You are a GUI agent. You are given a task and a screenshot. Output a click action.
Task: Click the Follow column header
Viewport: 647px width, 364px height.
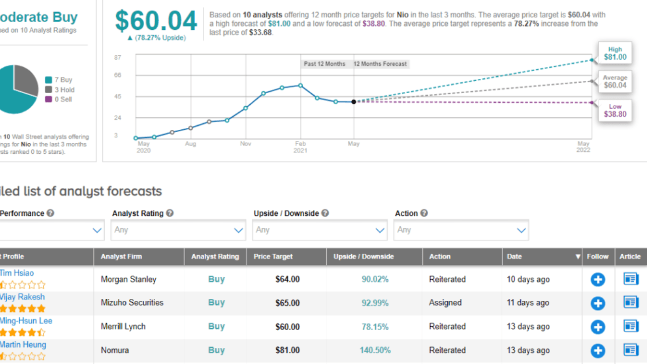pyautogui.click(x=597, y=256)
